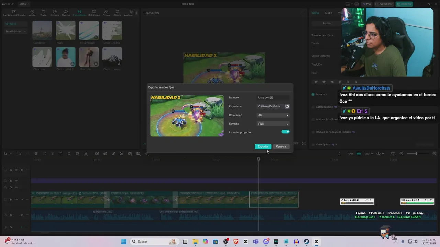Switch to the Texto tab
The image size is (440, 247).
tap(43, 13)
